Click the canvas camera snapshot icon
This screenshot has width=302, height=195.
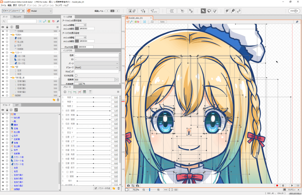click(x=129, y=185)
